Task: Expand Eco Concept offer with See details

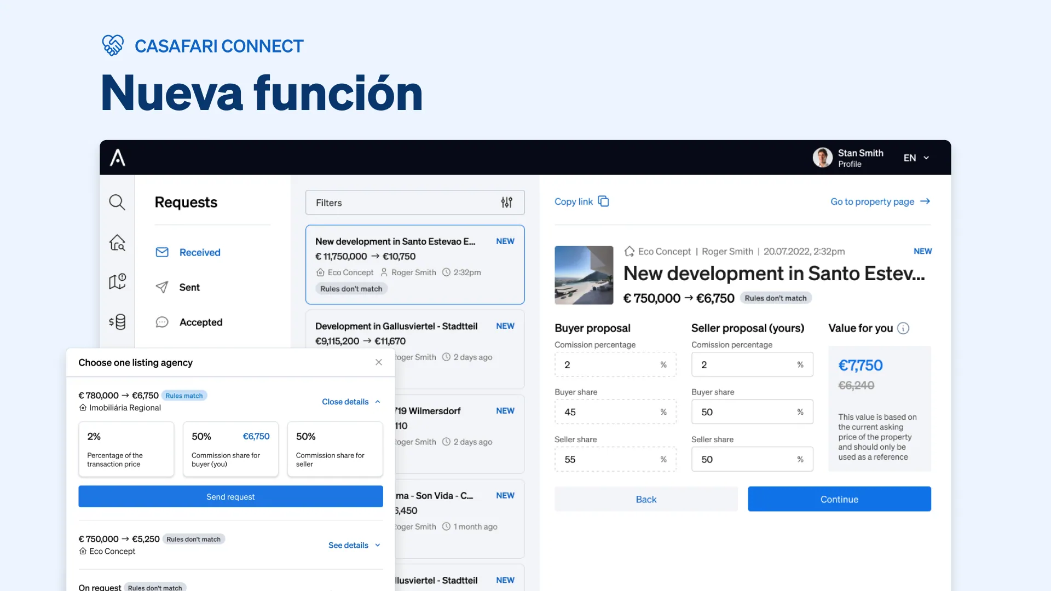Action: (x=354, y=545)
